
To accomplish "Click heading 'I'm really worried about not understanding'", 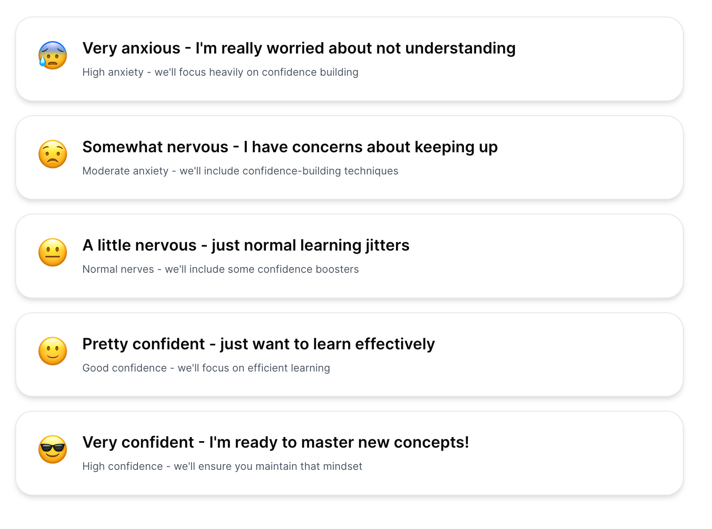I will (356, 48).
